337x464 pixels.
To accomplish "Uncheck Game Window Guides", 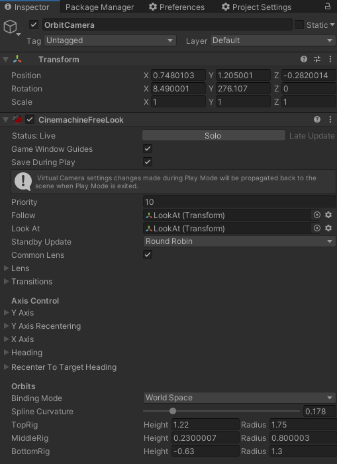I will coord(148,148).
